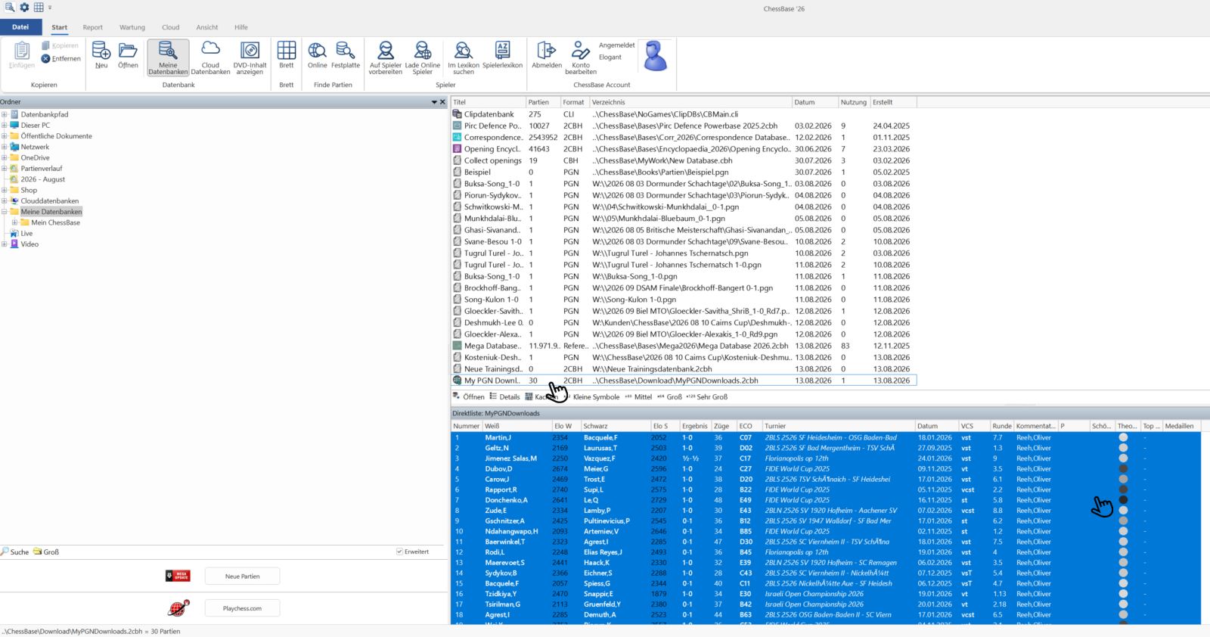Close the Ordner panel with X
The width and height of the screenshot is (1210, 637).
(x=443, y=102)
